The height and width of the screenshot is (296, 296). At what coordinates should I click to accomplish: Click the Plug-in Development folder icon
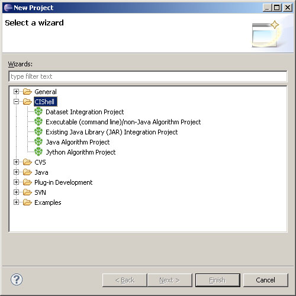pyautogui.click(x=27, y=182)
